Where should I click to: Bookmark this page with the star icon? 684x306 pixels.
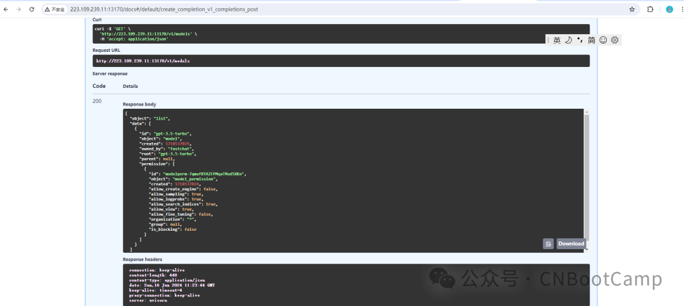tap(631, 9)
